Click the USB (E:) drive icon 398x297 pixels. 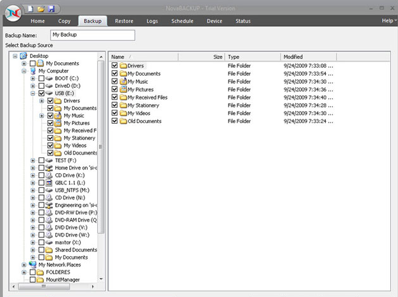click(x=49, y=93)
